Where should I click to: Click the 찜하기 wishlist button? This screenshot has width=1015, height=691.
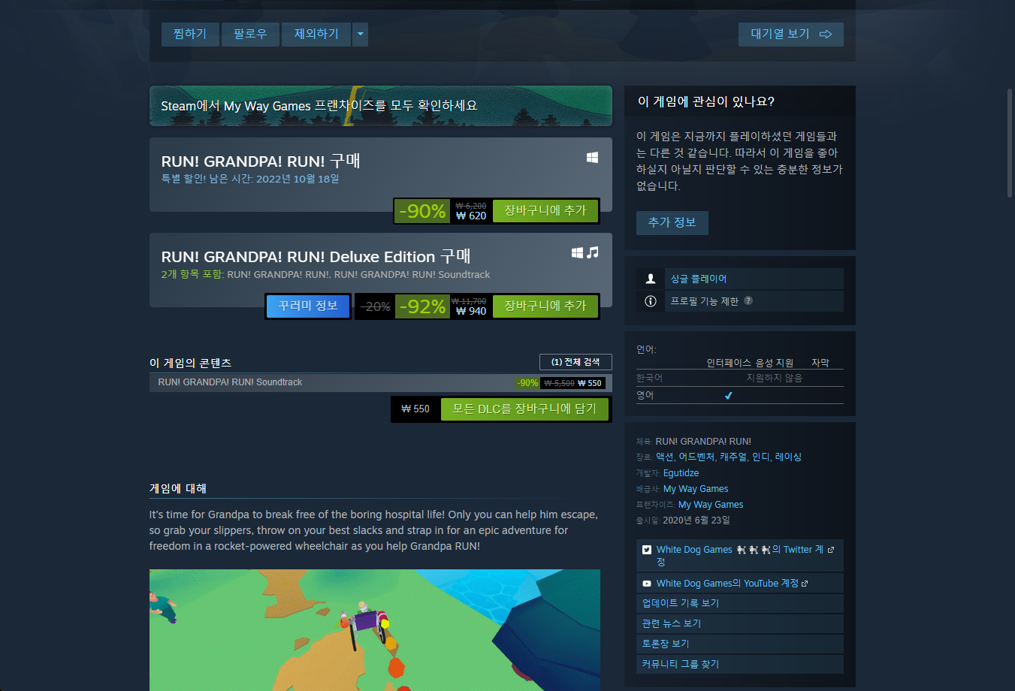pyautogui.click(x=189, y=34)
